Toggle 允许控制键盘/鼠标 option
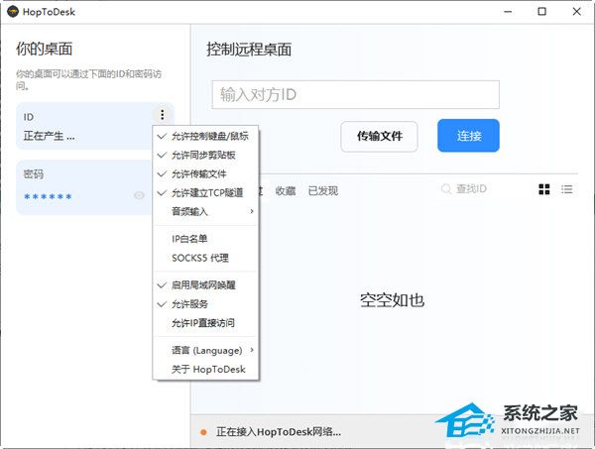The height and width of the screenshot is (449, 595). pyautogui.click(x=205, y=136)
